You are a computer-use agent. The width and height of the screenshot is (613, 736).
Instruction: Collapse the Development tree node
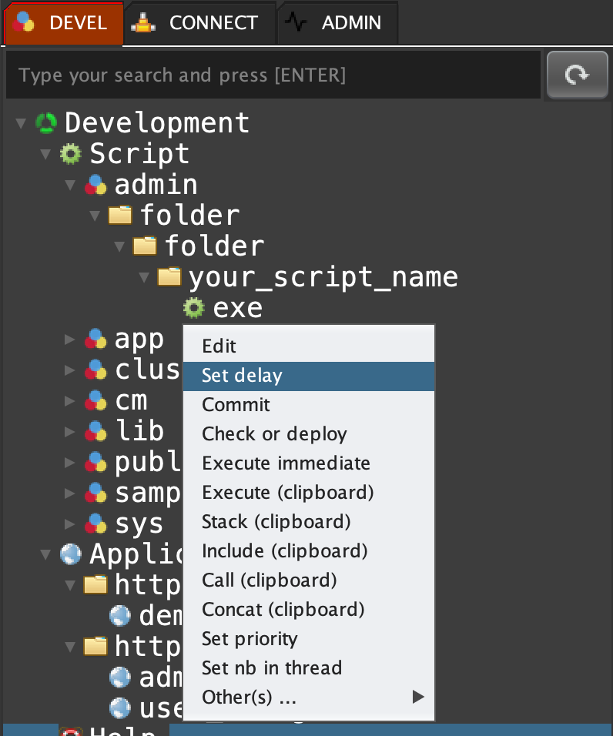click(x=21, y=123)
